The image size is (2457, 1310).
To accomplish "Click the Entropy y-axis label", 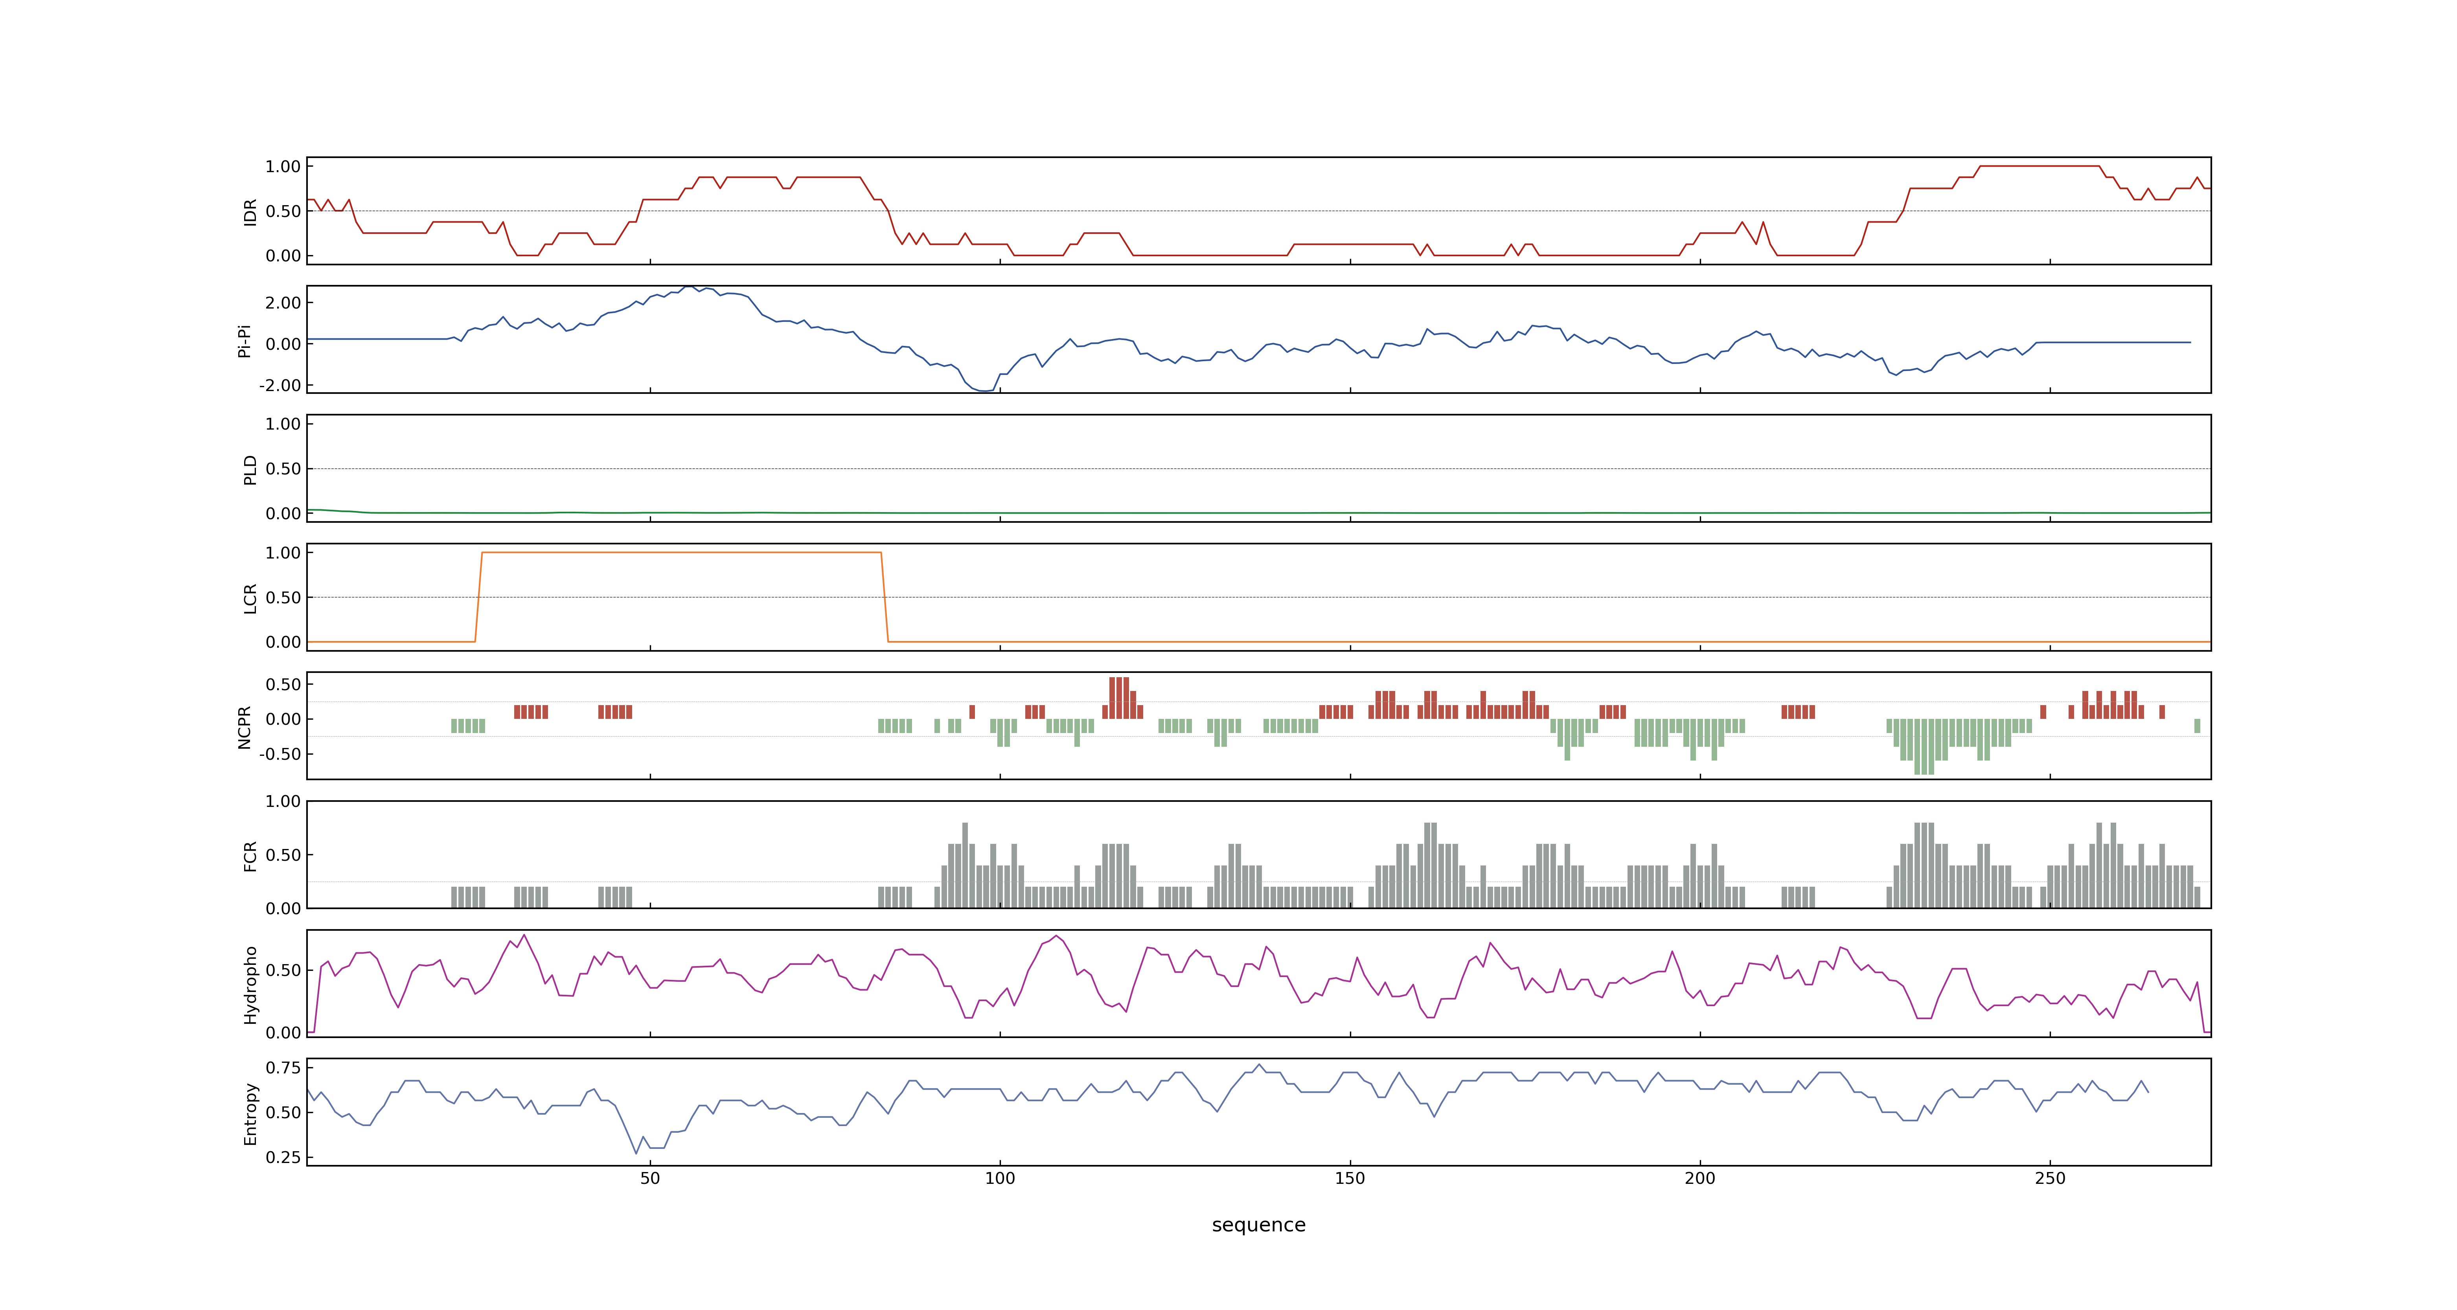I will pyautogui.click(x=250, y=1113).
